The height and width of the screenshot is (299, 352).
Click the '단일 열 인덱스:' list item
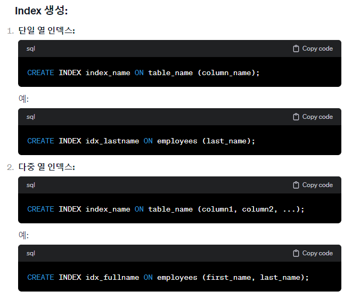click(x=47, y=30)
